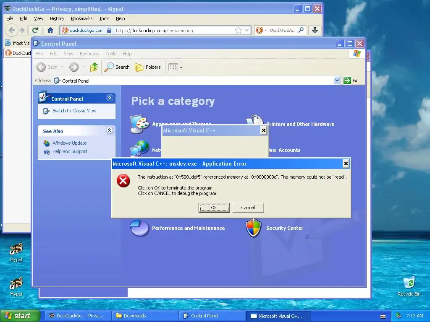Click the Go button in Control Panel

[x=351, y=80]
